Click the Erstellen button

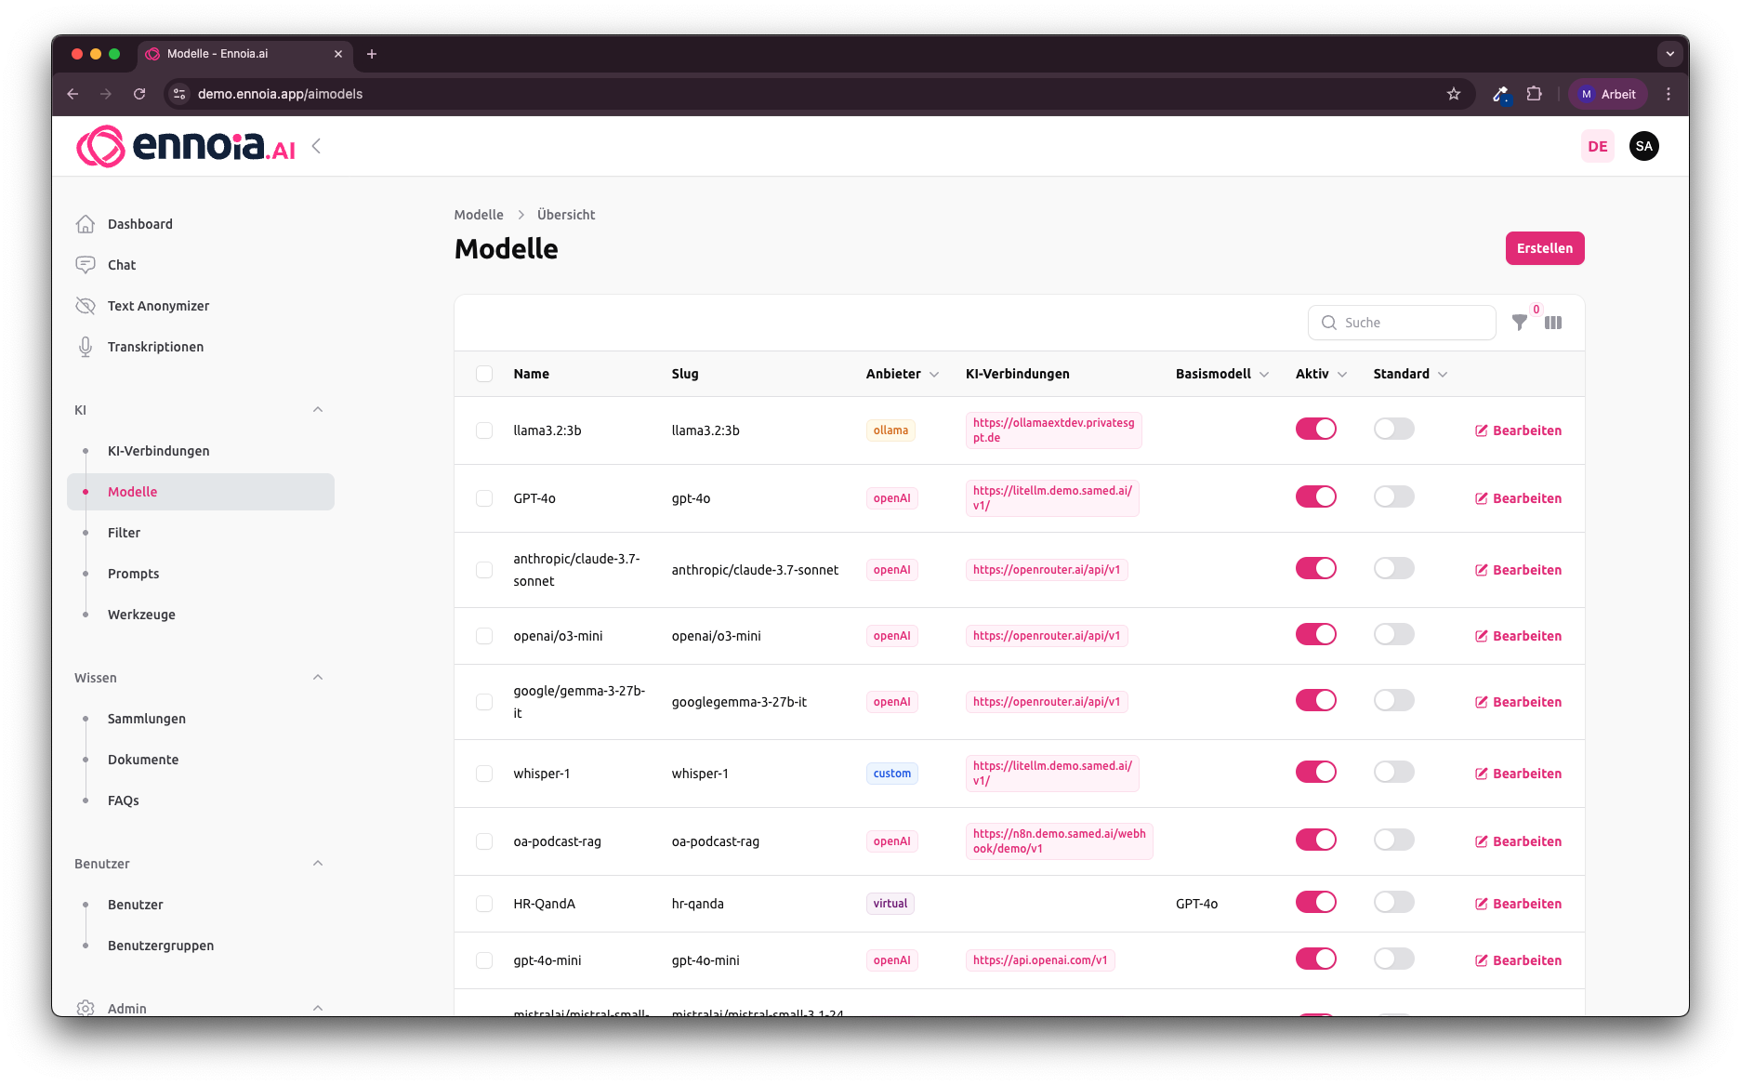coord(1545,248)
